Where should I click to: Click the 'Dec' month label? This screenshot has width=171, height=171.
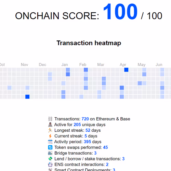[x=42, y=65]
